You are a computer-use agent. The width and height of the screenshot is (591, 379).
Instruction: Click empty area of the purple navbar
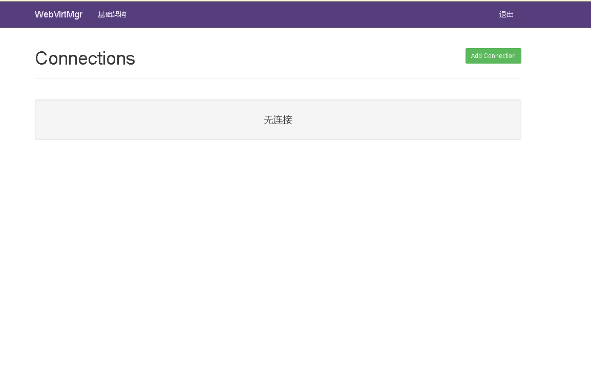(307, 14)
